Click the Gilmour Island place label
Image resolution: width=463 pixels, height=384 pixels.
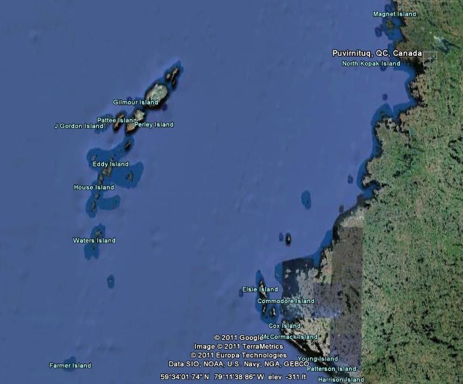[x=136, y=102]
